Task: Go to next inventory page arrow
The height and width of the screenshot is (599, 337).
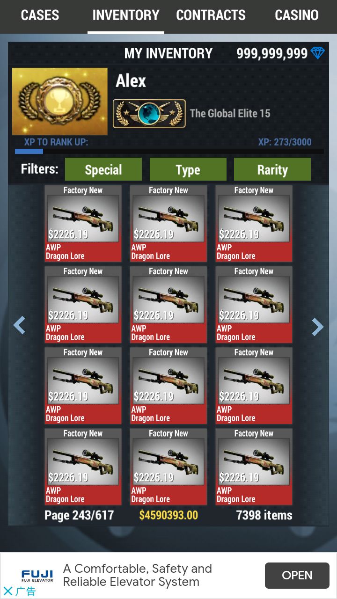Action: [x=318, y=327]
